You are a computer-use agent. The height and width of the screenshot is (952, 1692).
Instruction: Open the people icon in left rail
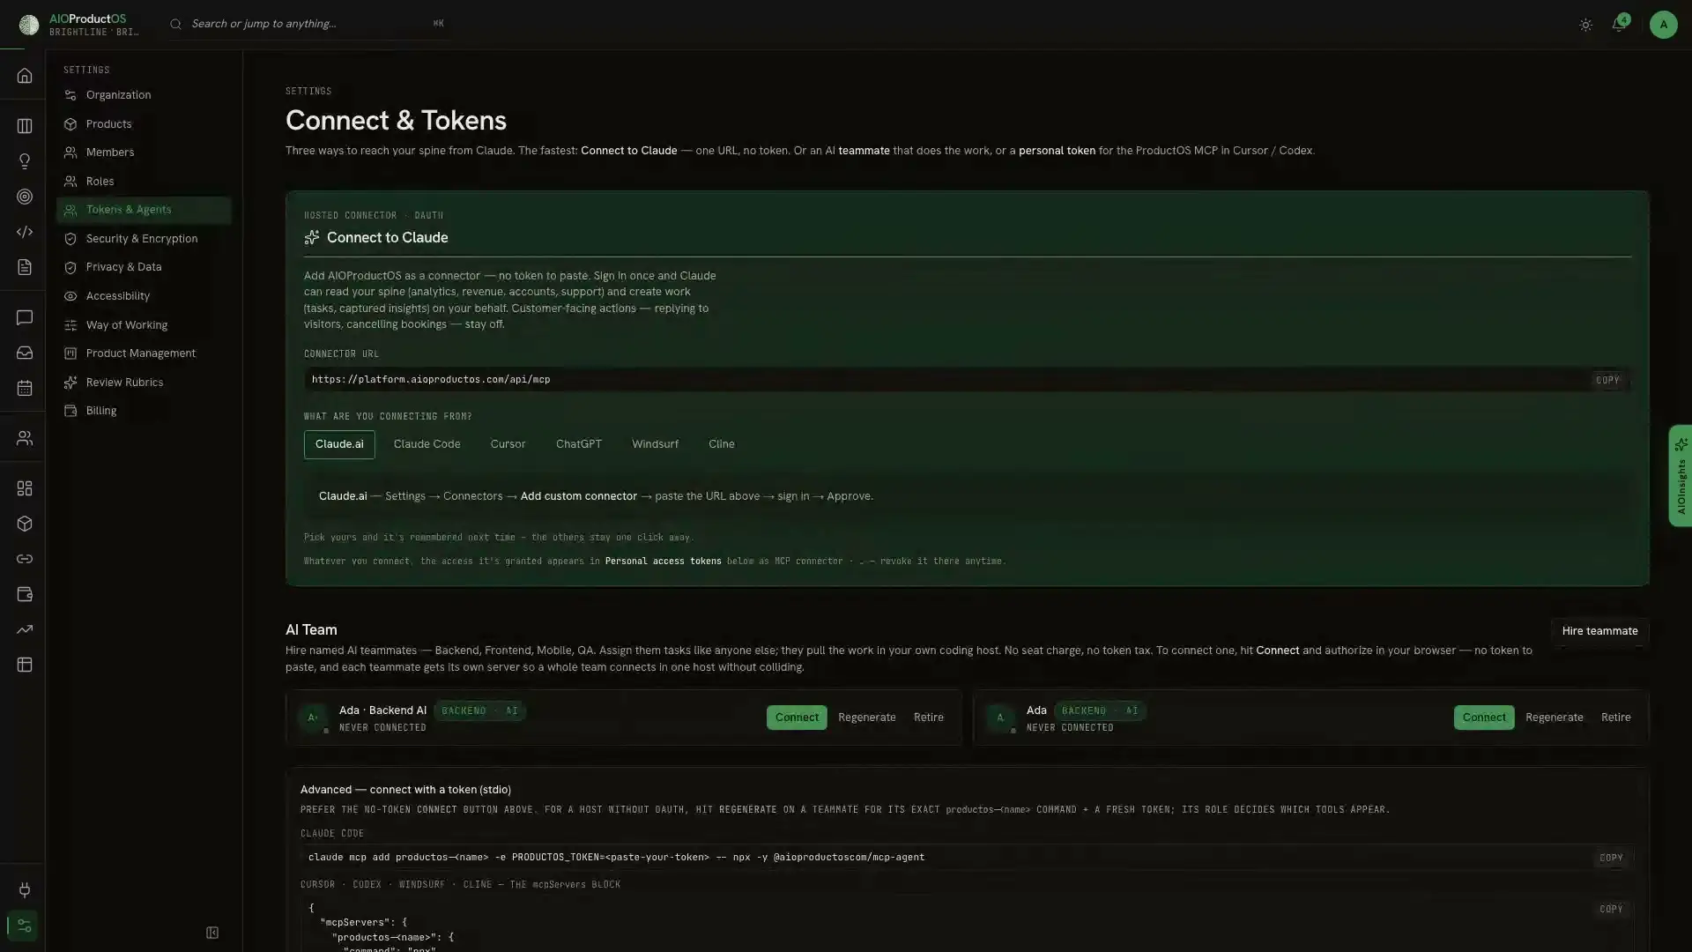coord(25,438)
